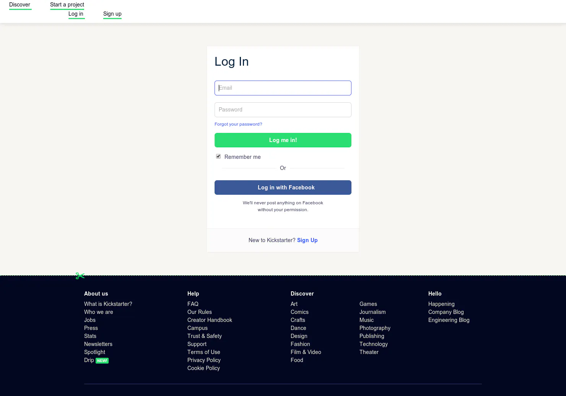Submit with the Log me in! button
Screen dimensions: 566x396
click(x=283, y=140)
